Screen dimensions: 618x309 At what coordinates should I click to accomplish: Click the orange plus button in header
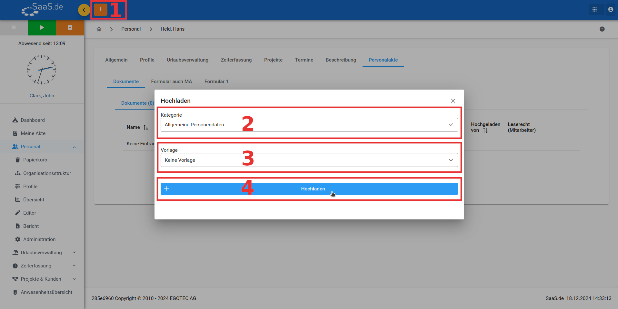coord(101,10)
